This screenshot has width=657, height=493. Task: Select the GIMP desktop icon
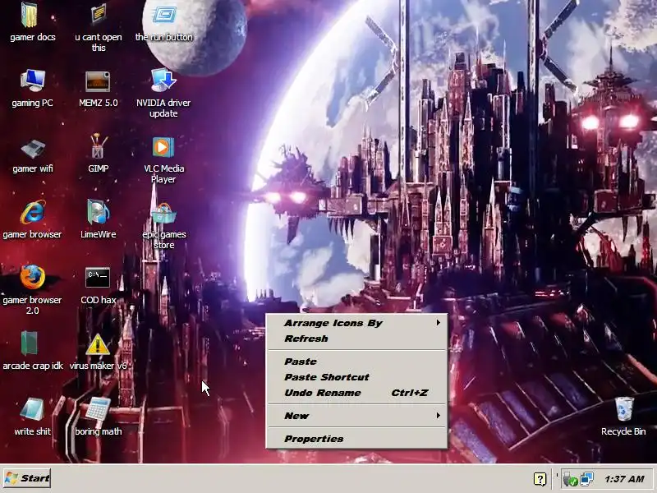tap(99, 146)
